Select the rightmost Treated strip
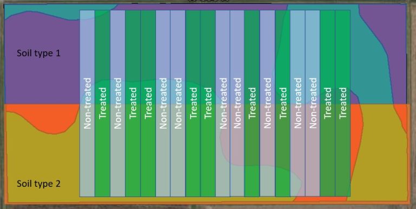This screenshot has width=416, height=209. click(x=343, y=104)
